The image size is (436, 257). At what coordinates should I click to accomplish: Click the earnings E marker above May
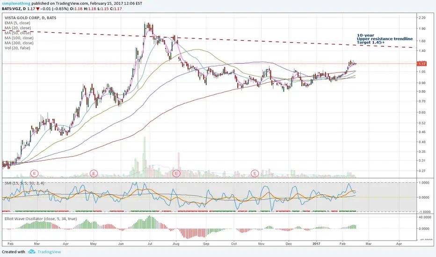(94, 174)
